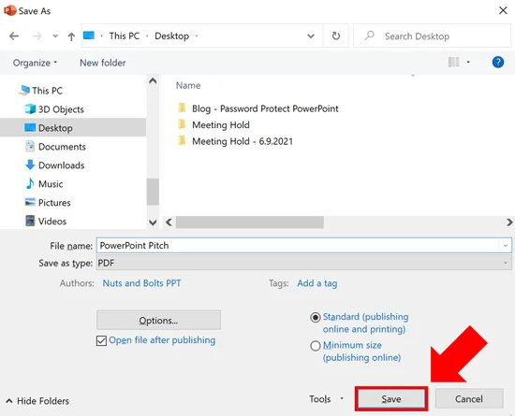Click folder icon beside Meeting Hold - 6.9.2021
The image size is (515, 416).
click(x=182, y=140)
